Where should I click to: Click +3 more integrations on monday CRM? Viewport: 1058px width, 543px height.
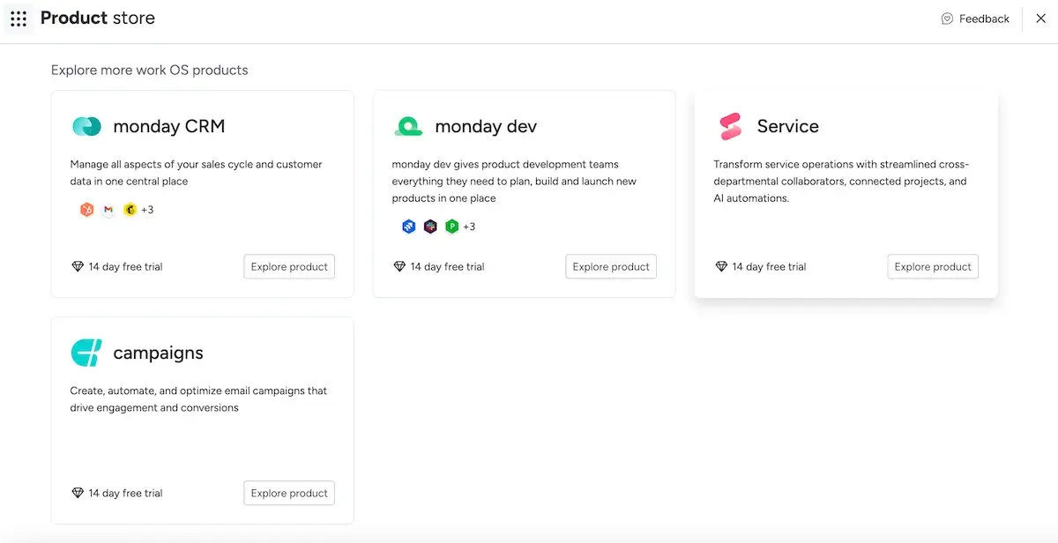[x=147, y=210]
